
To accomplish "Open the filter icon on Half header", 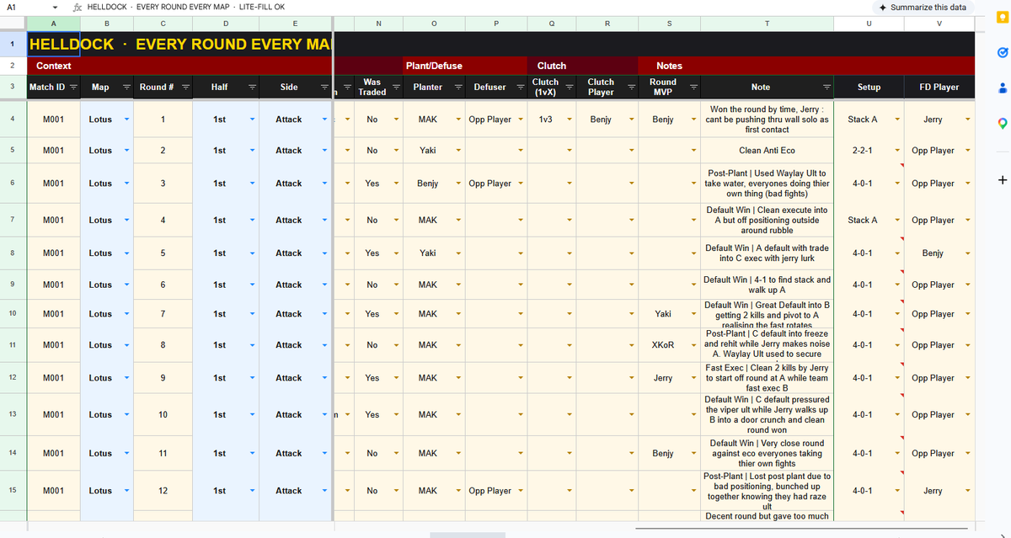I will 252,87.
